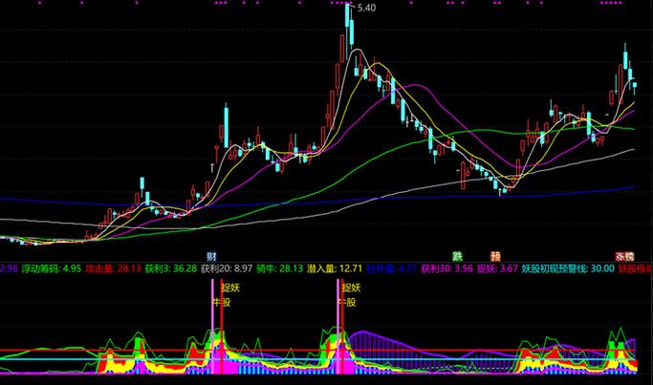This screenshot has height=385, width=653.
Task: Click the 涨 marker at the chart's right end
Action: [x=620, y=256]
